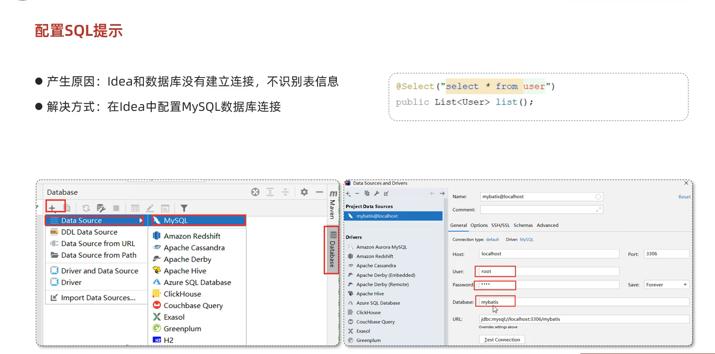This screenshot has height=354, width=715.
Task: Click the plus icon in the Database panel toolbar
Action: point(52,208)
